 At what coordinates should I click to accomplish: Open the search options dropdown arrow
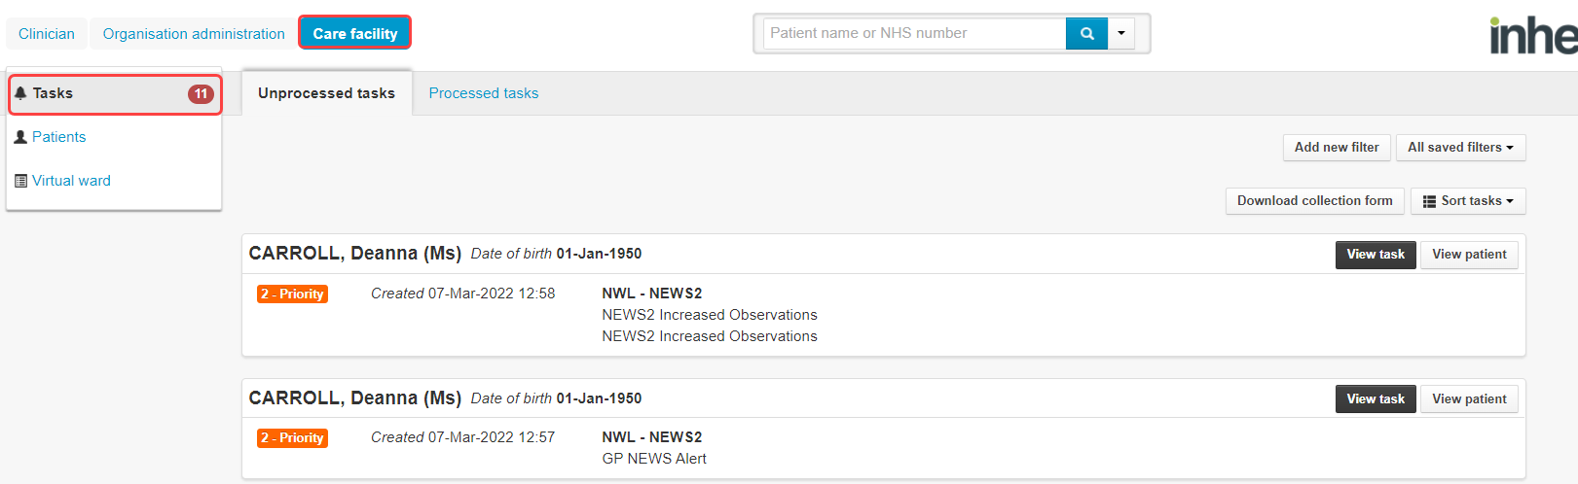pos(1121,33)
